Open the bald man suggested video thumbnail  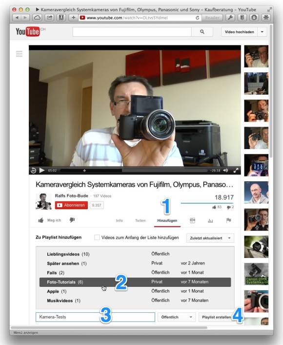pyautogui.click(x=256, y=193)
